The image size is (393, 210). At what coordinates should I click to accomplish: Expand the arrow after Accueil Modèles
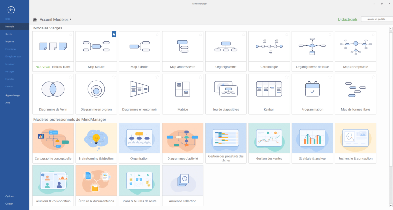(x=71, y=19)
